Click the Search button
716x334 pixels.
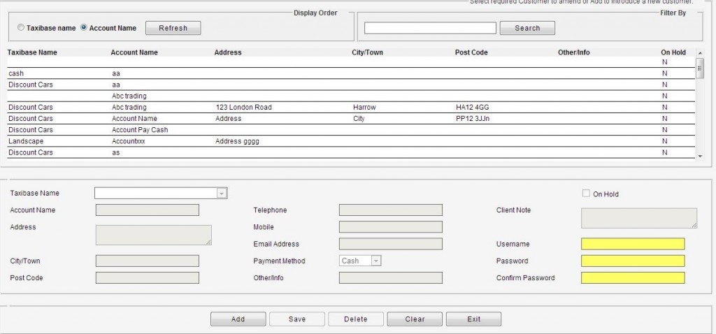(527, 28)
